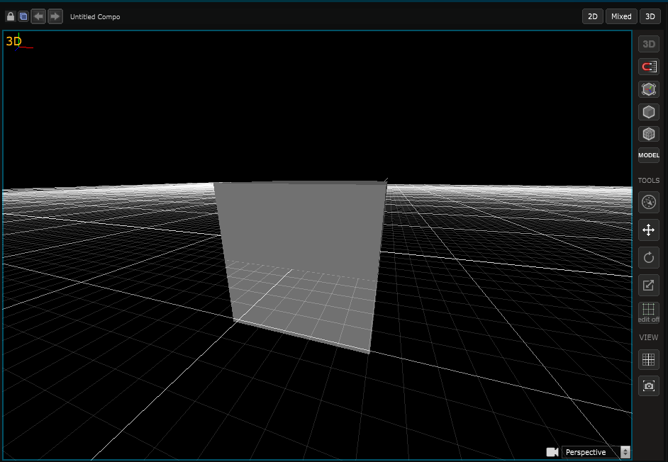Select the rotate tool

coord(649,258)
